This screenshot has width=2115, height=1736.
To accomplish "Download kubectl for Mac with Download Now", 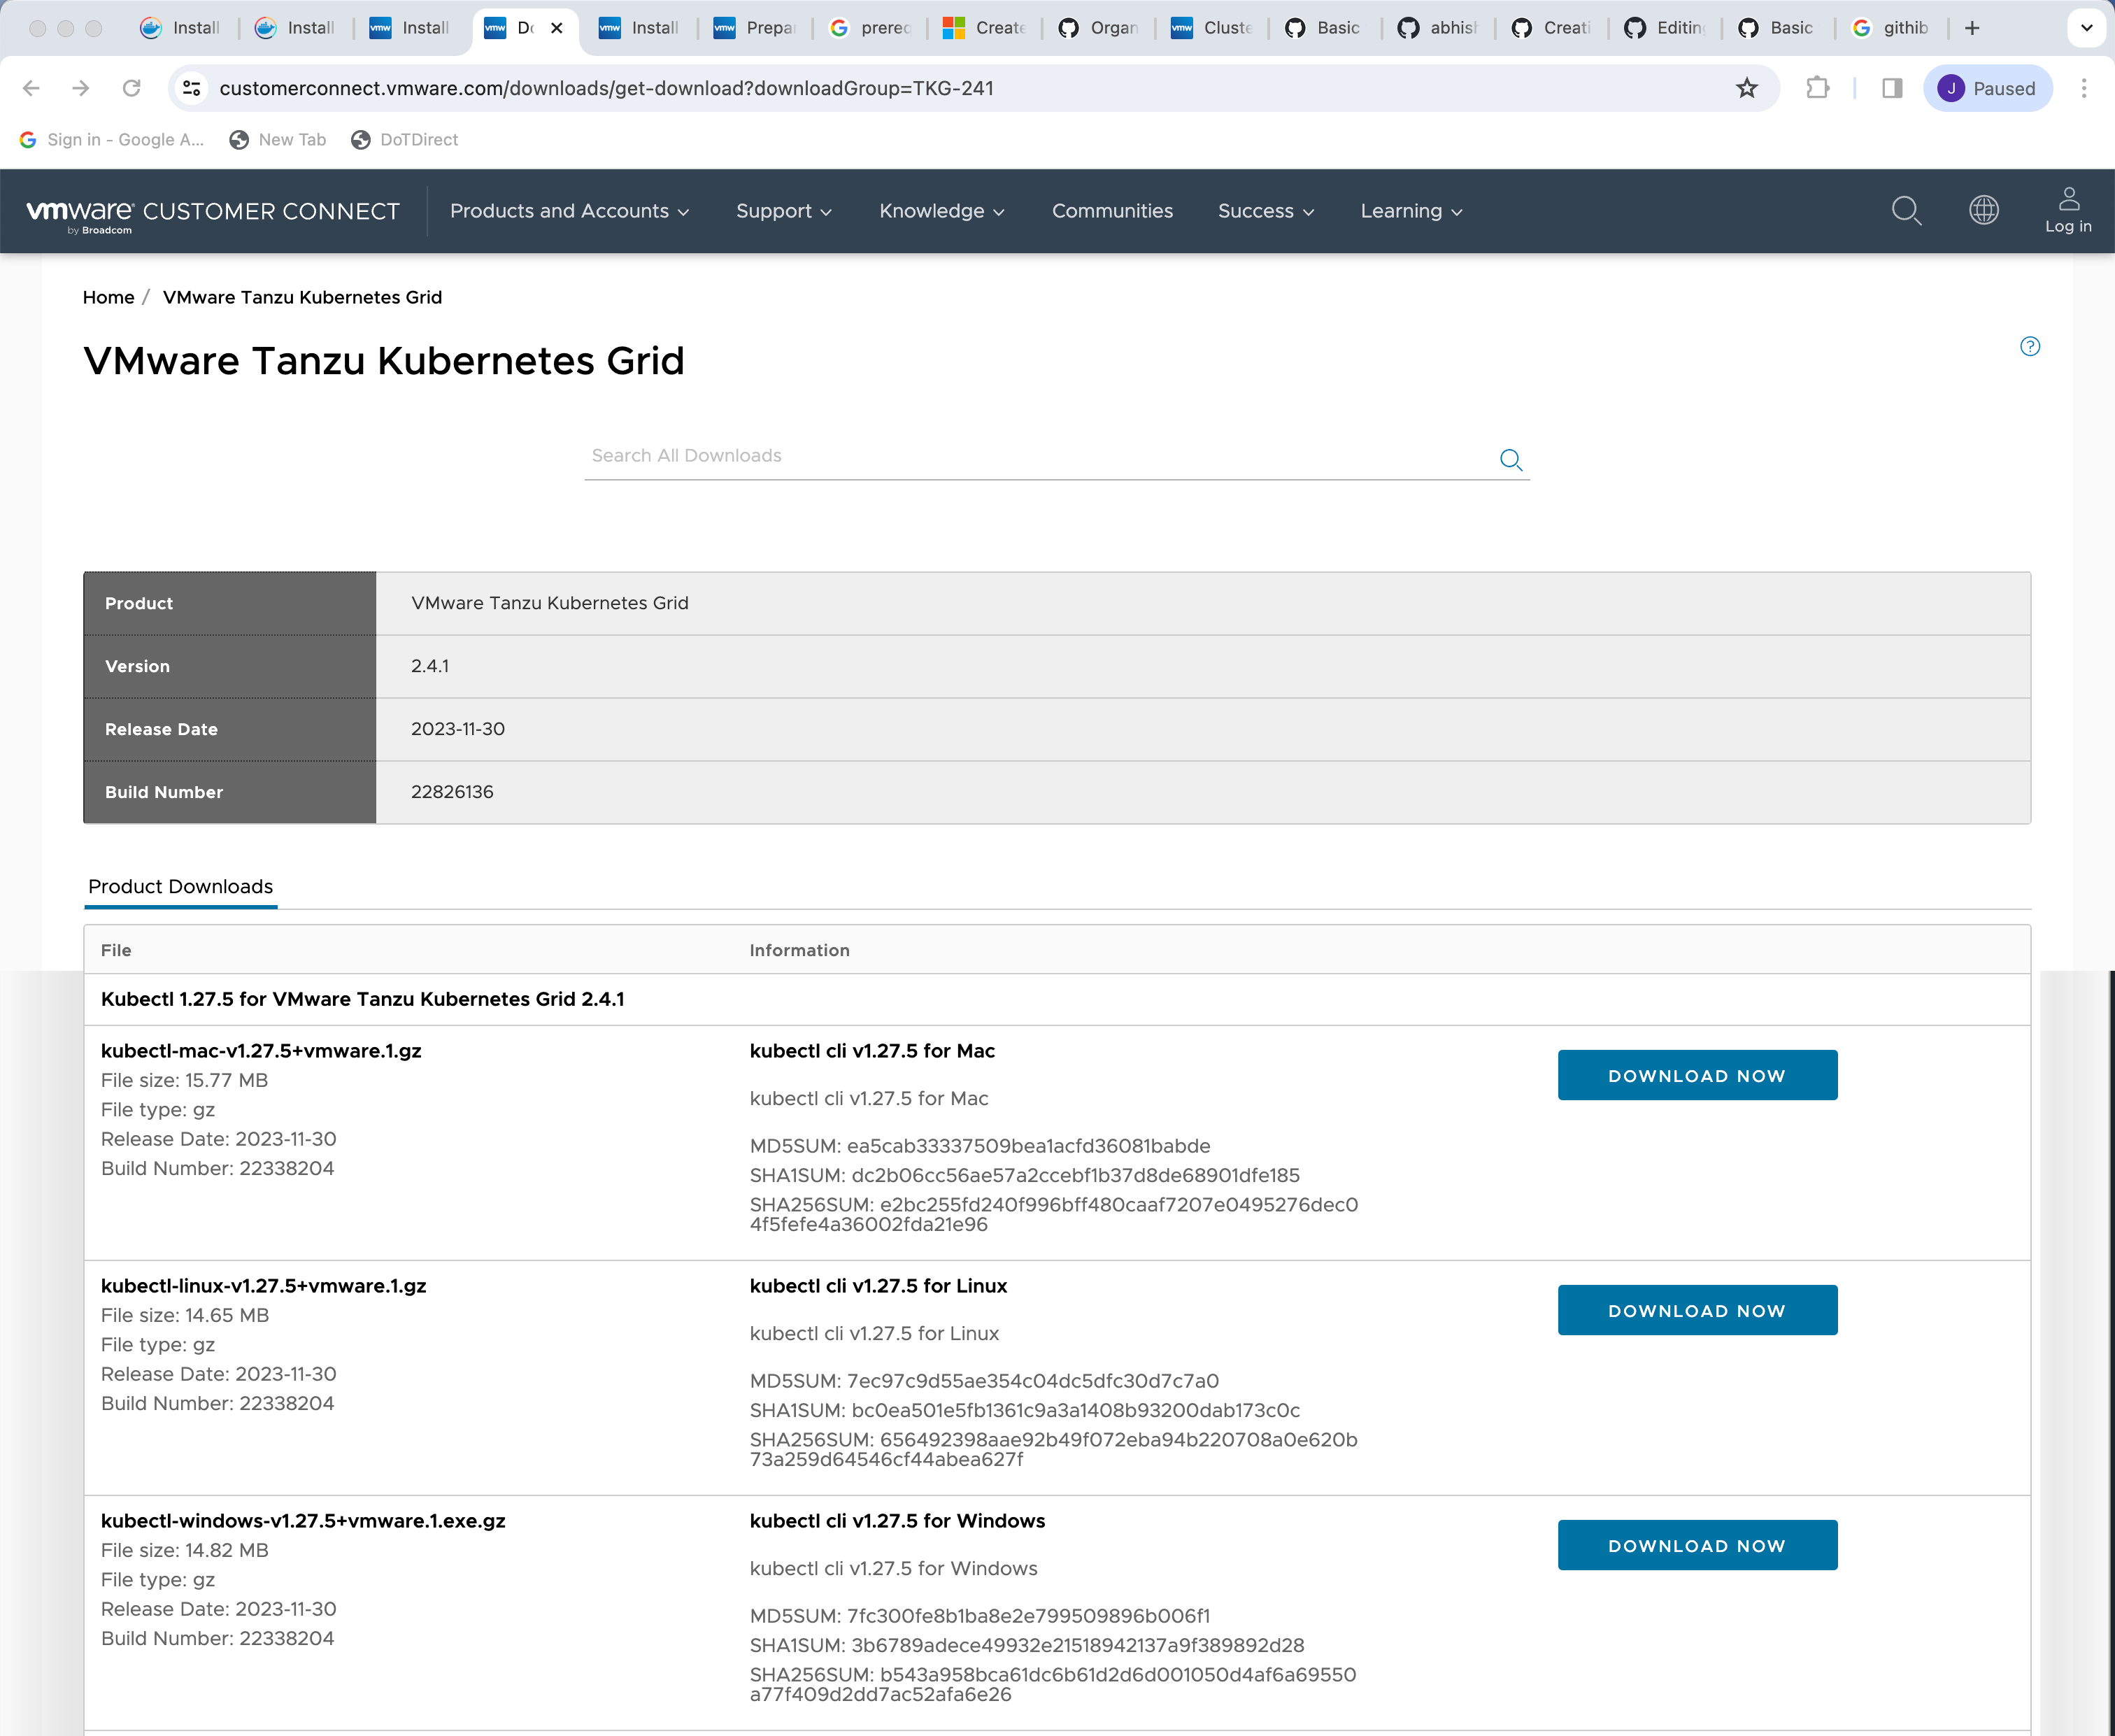I will [1696, 1075].
